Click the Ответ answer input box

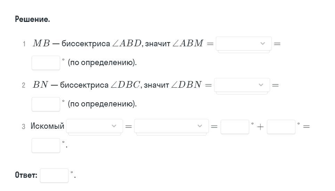(54, 175)
